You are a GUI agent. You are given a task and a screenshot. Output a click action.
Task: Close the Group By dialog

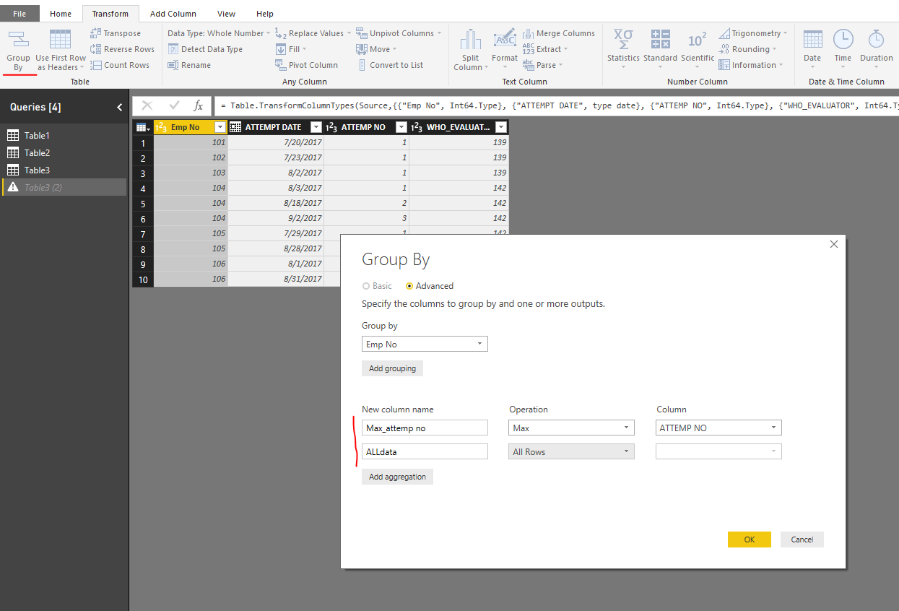pos(834,245)
